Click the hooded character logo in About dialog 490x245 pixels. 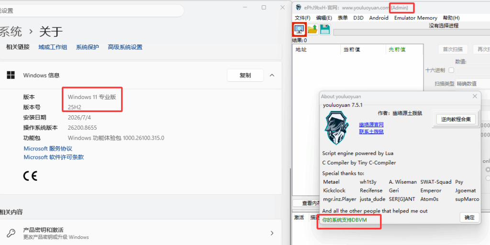[335, 129]
